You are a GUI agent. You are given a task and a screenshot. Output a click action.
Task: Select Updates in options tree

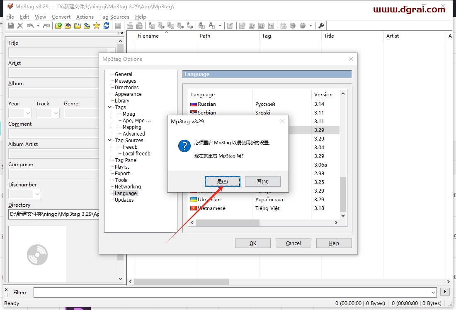click(x=124, y=200)
